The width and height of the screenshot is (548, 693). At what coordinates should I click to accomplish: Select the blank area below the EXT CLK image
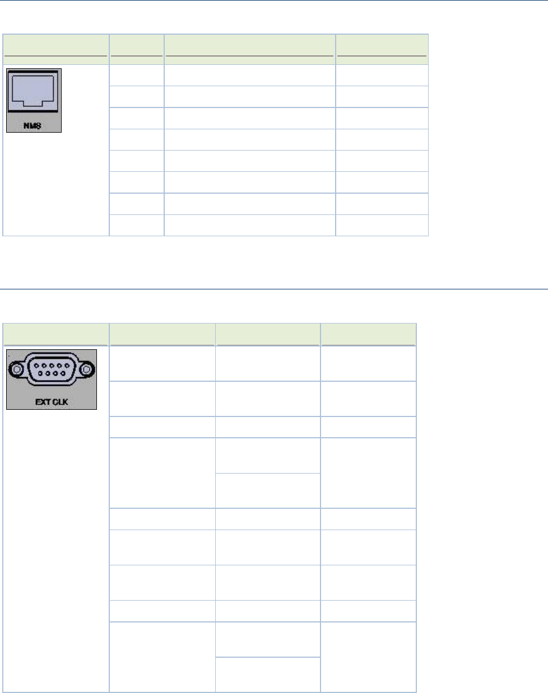(56, 550)
